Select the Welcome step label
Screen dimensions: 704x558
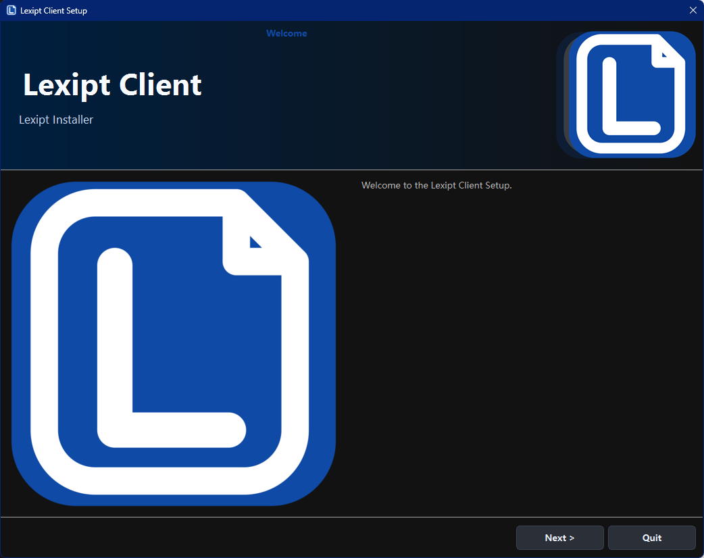tap(286, 33)
